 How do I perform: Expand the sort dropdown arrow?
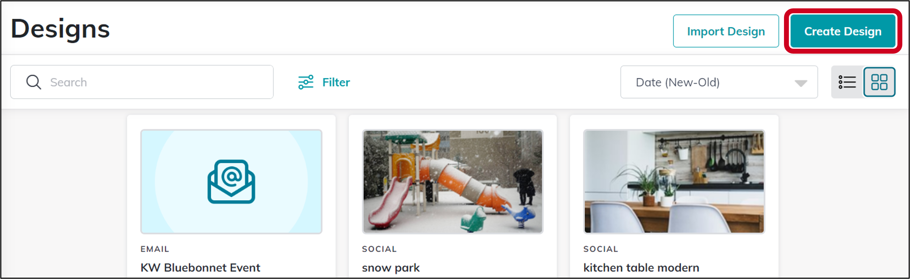click(x=800, y=83)
